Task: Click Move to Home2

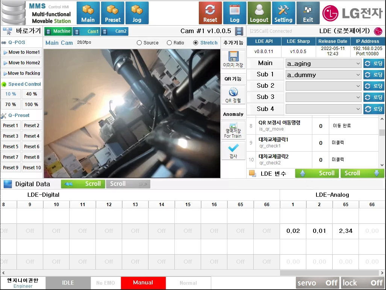Action: [x=21, y=63]
